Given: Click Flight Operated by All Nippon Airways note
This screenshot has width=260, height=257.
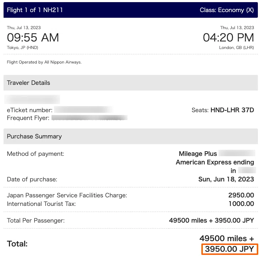Looking at the screenshot, I should point(44,62).
